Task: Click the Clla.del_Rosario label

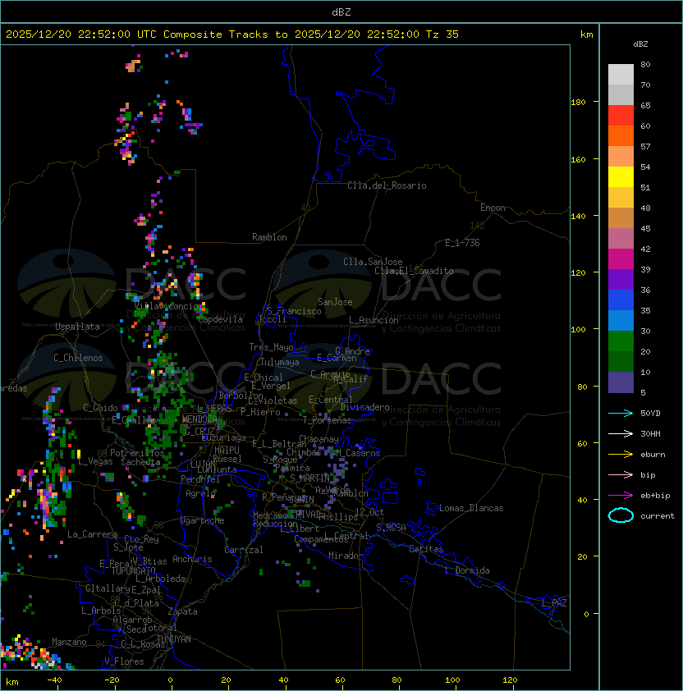Action: 387,185
